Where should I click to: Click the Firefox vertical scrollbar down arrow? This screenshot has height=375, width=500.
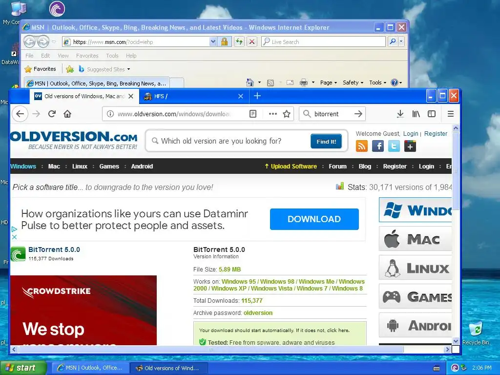[456, 340]
